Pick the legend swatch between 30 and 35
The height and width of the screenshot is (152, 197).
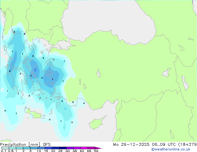pos(70,148)
